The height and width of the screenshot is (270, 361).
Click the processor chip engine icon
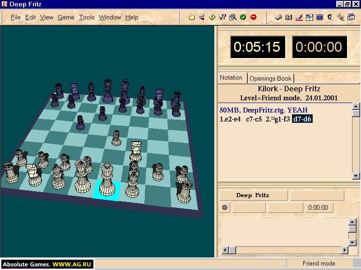(278, 17)
